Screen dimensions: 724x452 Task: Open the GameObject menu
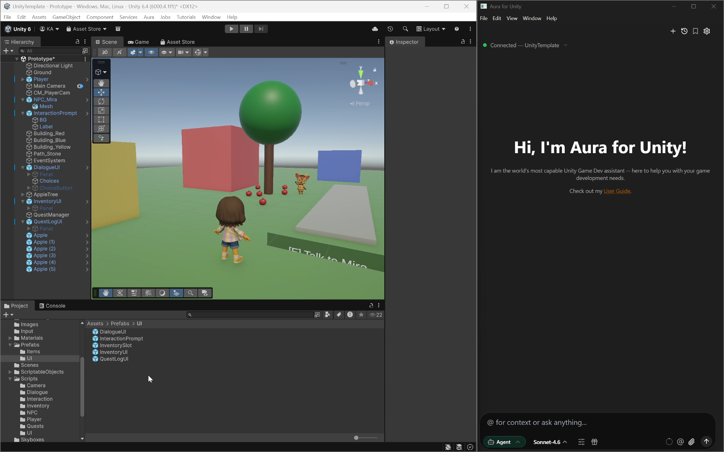click(66, 17)
